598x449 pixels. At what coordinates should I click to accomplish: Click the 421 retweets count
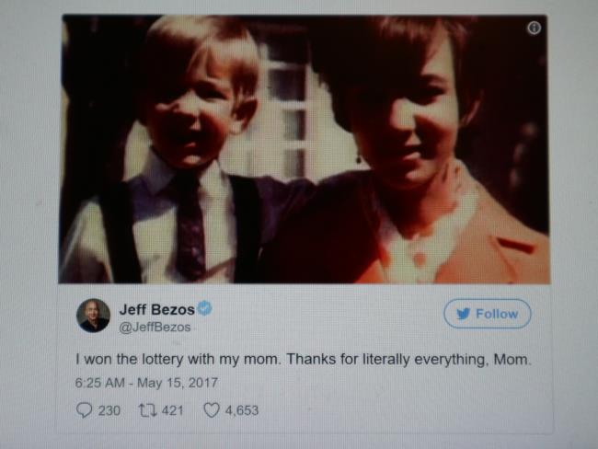[x=173, y=410]
